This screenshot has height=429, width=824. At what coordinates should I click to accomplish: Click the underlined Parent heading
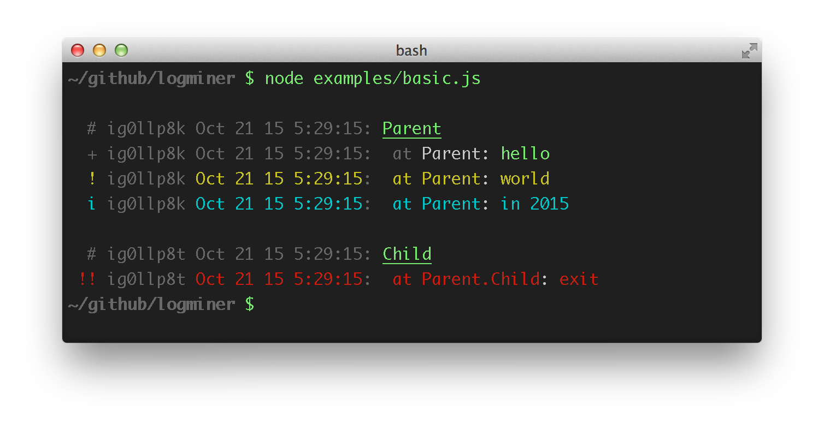point(411,129)
